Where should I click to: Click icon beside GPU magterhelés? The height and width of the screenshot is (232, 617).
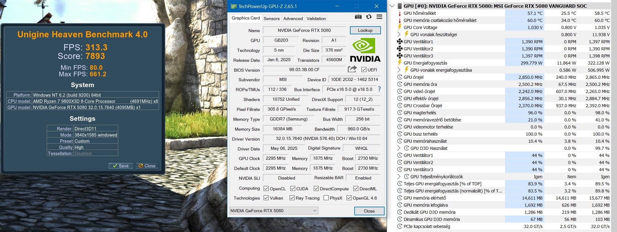400,113
